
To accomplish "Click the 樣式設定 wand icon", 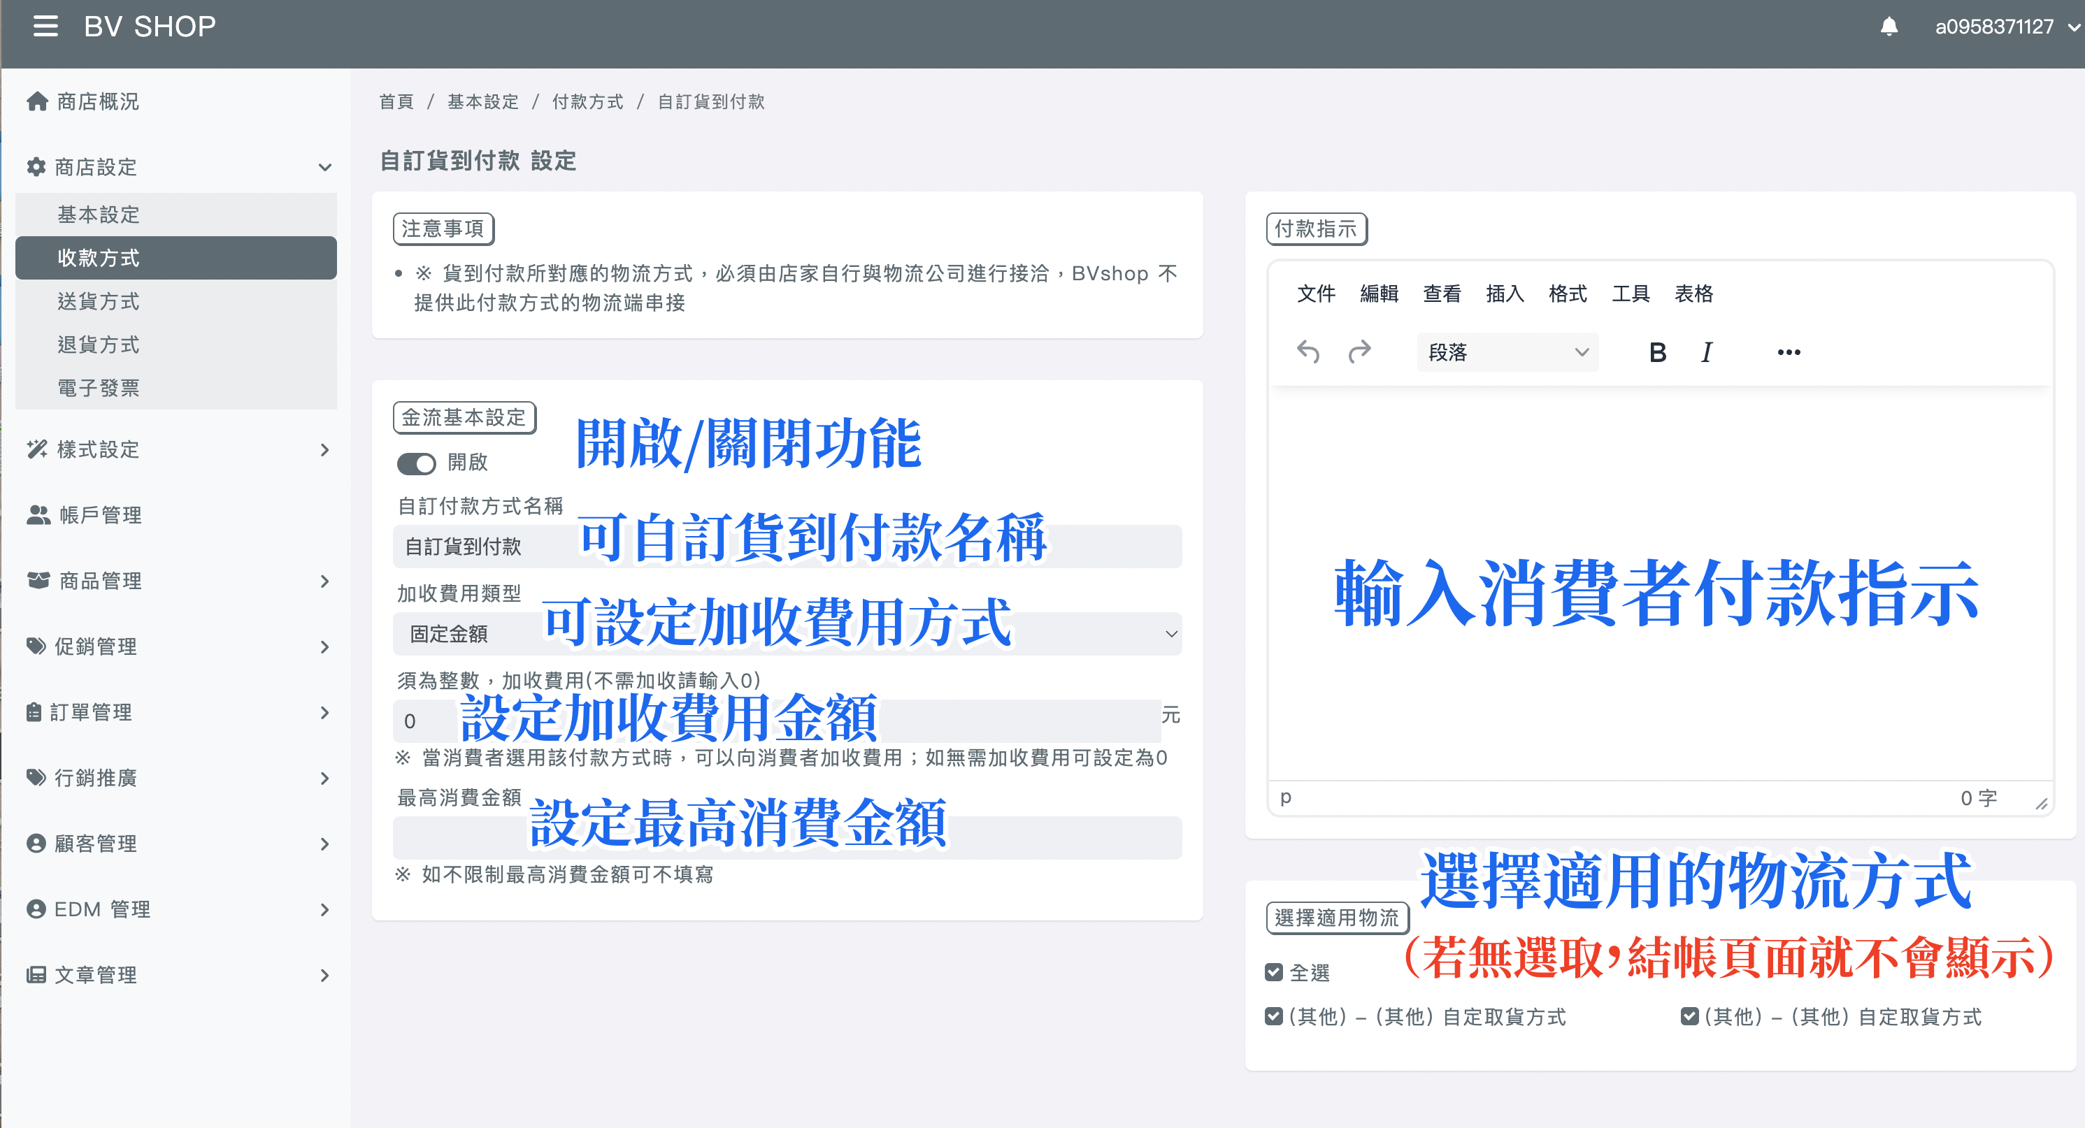I will coord(37,449).
